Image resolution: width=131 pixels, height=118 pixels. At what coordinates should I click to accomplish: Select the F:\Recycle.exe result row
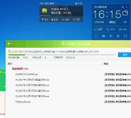pos(68,102)
